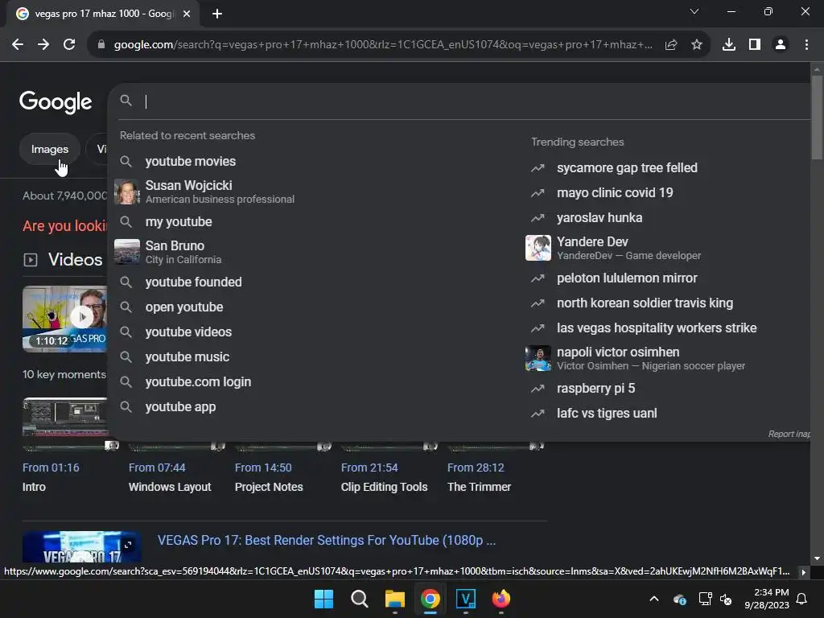Close the vegas pro 17 mhaz tab
The height and width of the screenshot is (618, 824).
tap(187, 14)
